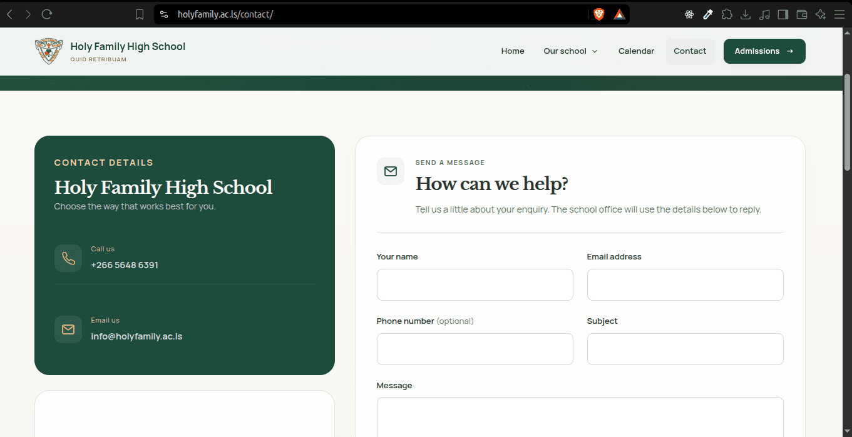Click the Brave Shields lion icon
Screen dimensions: 852x437
tap(599, 14)
